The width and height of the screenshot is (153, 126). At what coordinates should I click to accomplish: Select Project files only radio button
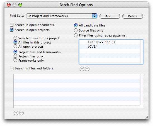click(15, 56)
